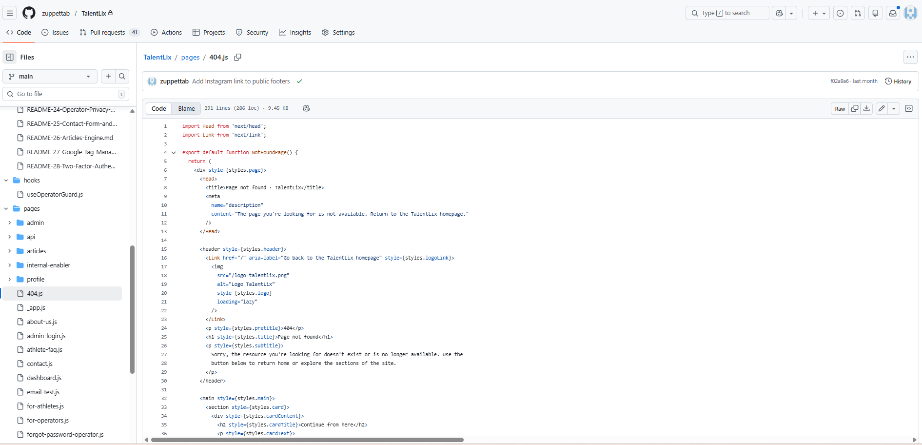Open Copilot symbol icon beside file size

click(306, 108)
